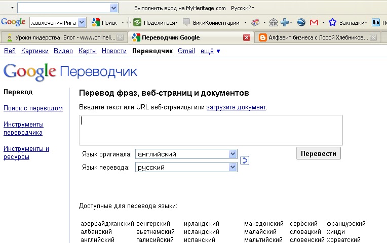Image resolution: width=387 pixels, height=243 pixels.
Task: Click the исландский language entry
Action: point(202,232)
